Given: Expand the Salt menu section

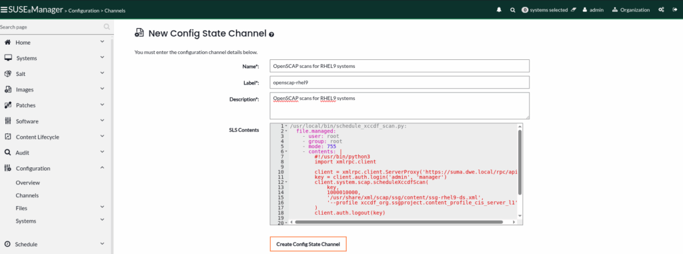Looking at the screenshot, I should tap(55, 73).
